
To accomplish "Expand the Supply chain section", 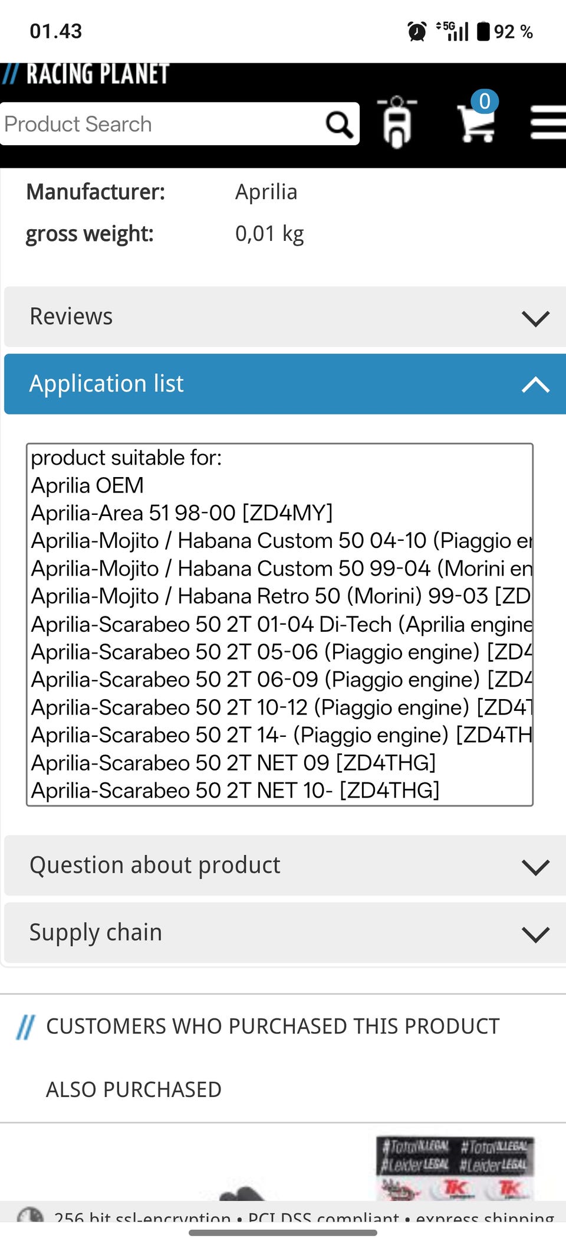I will click(x=284, y=933).
